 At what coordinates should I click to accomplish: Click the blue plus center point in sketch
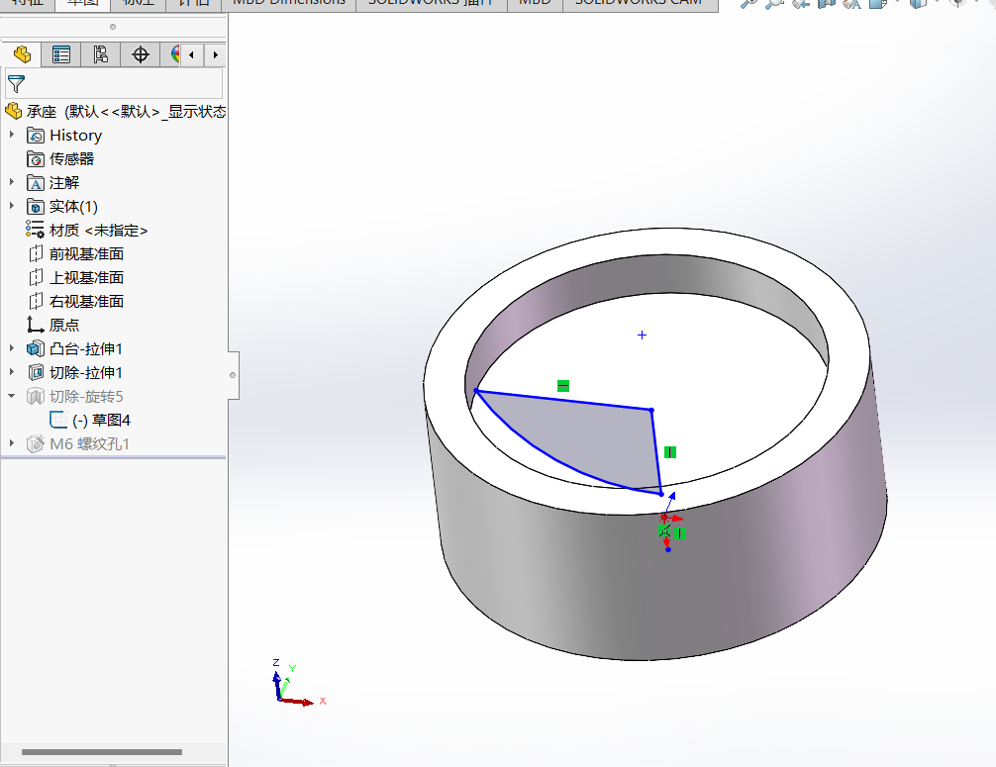tap(643, 335)
